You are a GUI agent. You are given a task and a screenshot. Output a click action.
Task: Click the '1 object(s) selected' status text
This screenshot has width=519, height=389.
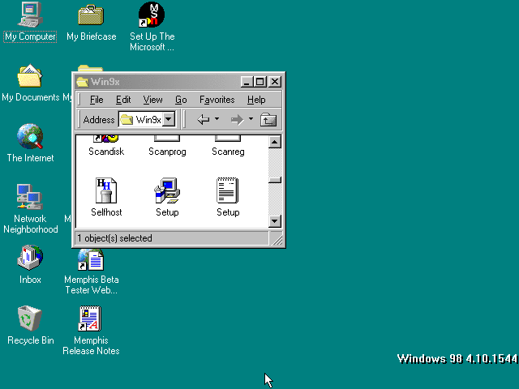pyautogui.click(x=114, y=238)
